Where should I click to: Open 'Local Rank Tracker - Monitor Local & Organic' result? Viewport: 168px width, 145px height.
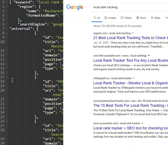pos(131,83)
